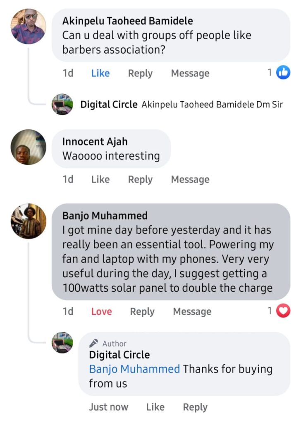Toggle Like on Innocent Ajah's comment
The height and width of the screenshot is (423, 301).
100,180
